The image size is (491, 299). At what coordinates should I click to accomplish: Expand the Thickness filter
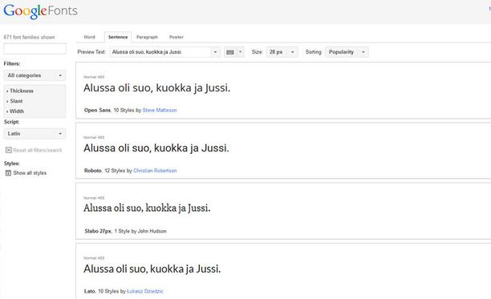(x=20, y=91)
